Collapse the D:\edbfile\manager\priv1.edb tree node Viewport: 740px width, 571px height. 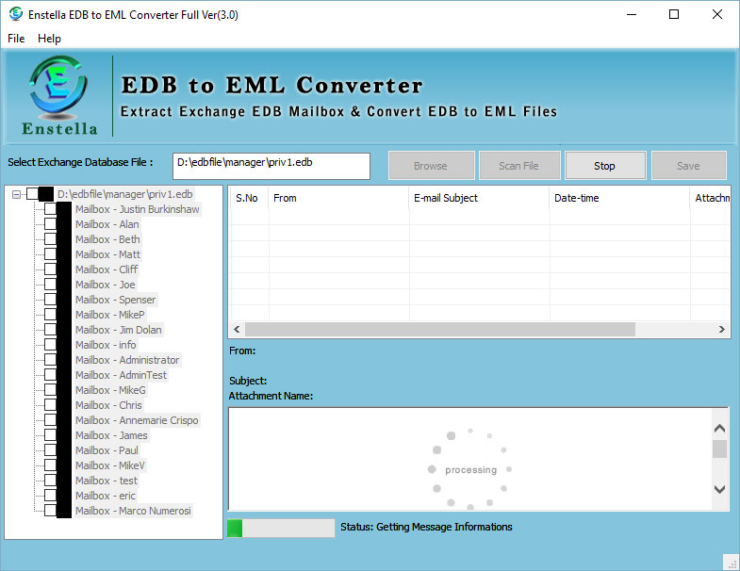coord(17,194)
